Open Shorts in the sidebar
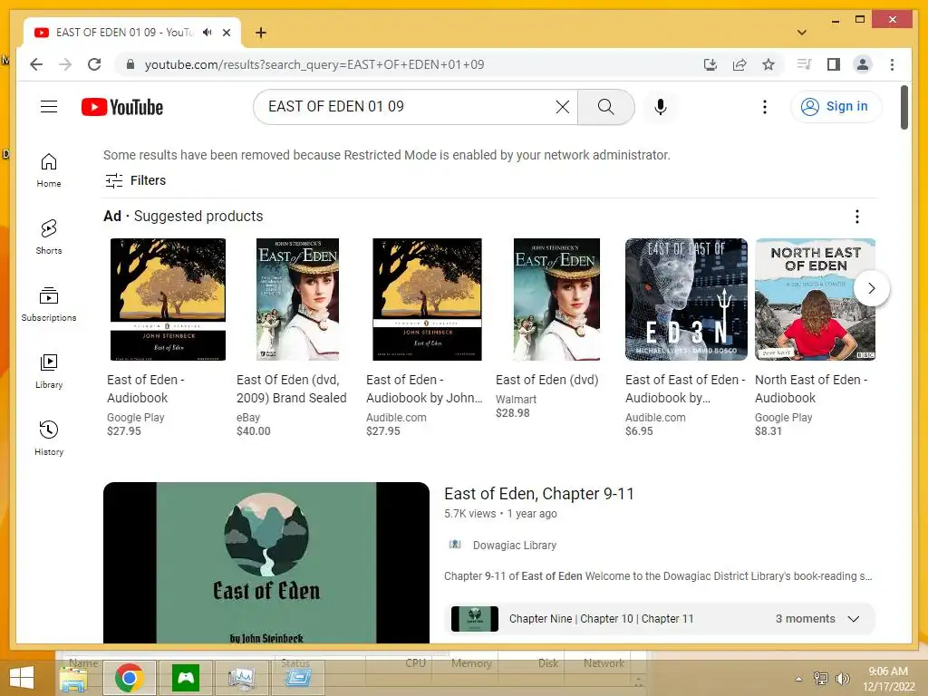Viewport: 928px width, 696px height. coord(49,237)
